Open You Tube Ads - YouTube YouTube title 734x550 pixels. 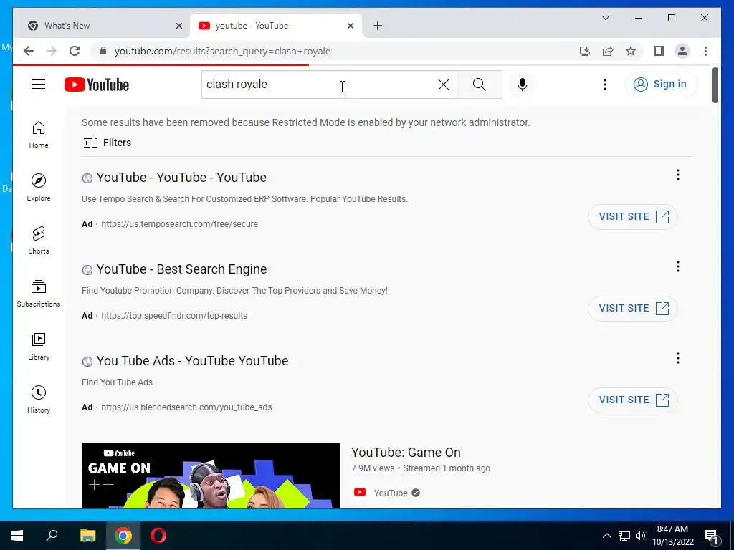pyautogui.click(x=192, y=361)
